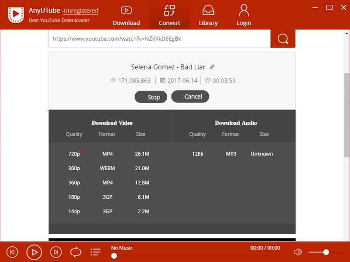The image size is (350, 262).
Task: Click the play button in player bar
Action: pos(34,252)
